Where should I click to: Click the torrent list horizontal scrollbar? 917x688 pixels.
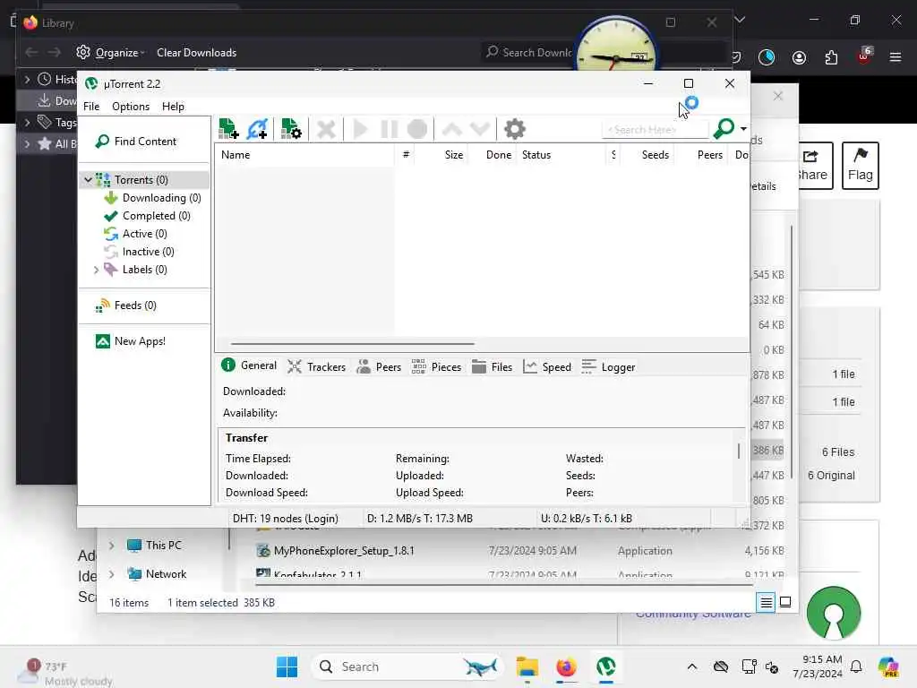[352, 344]
